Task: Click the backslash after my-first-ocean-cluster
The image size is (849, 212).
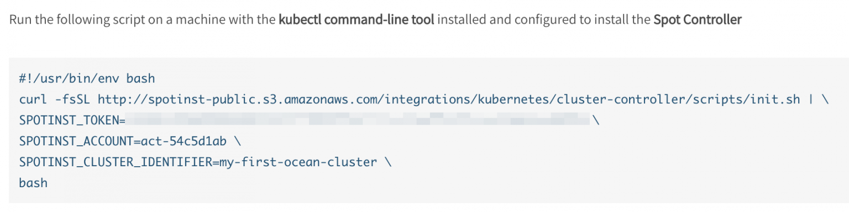Action: point(389,162)
